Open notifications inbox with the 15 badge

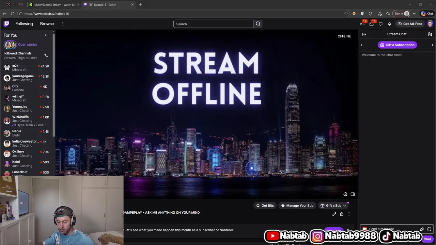(x=372, y=24)
